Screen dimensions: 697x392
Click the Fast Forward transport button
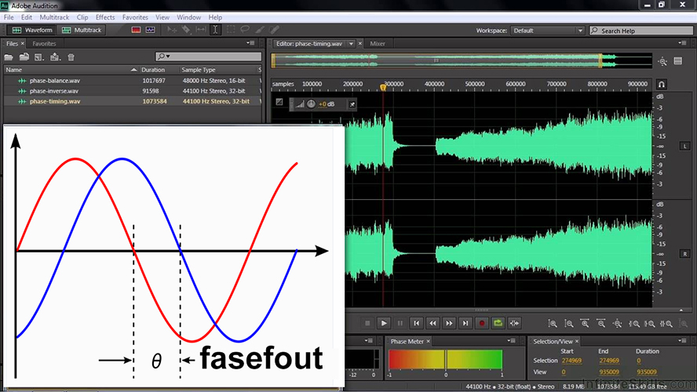click(449, 323)
